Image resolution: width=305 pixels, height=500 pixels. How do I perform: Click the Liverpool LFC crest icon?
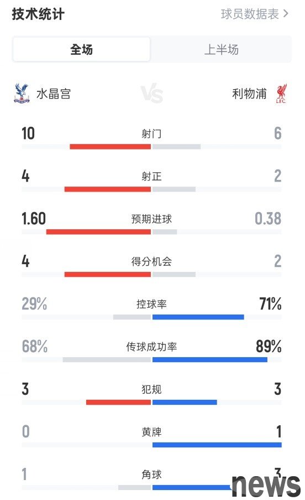tap(281, 94)
